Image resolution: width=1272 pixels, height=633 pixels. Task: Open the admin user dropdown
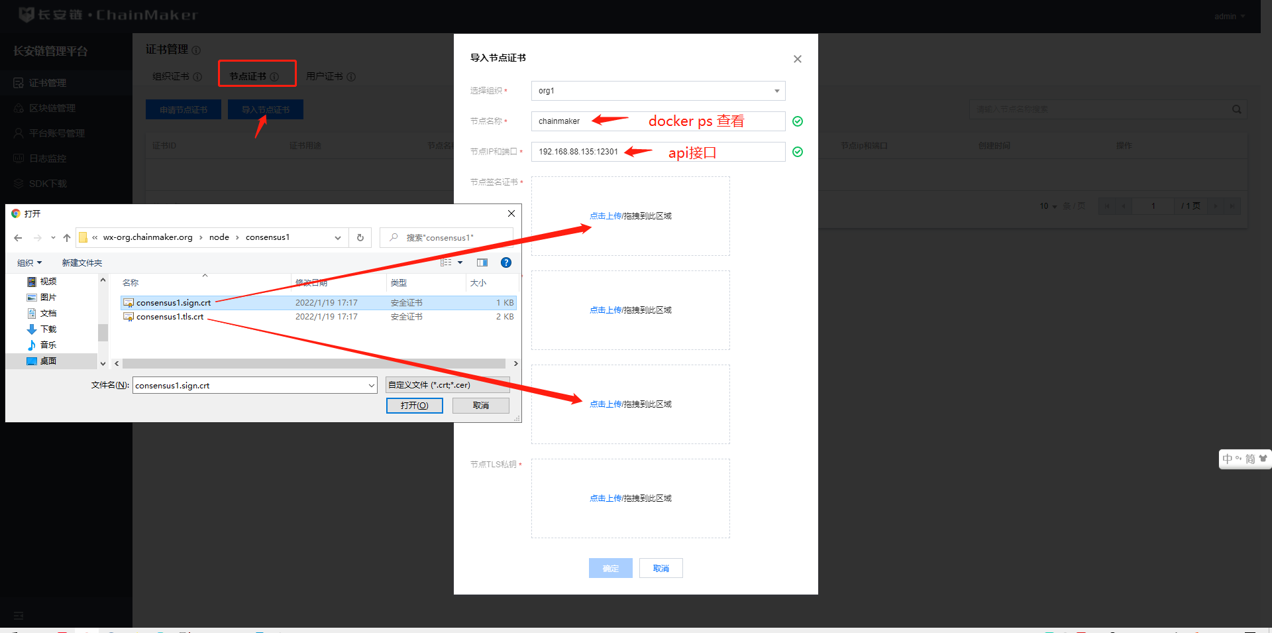(1230, 17)
